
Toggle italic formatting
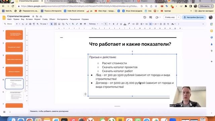click(x=117, y=24)
